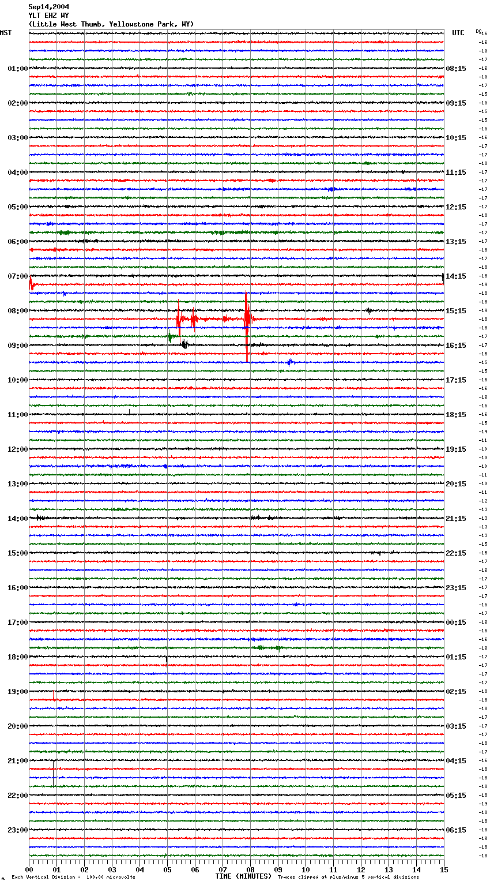This screenshot has width=490, height=885.
Task: Select the 09:00 MST time label
Action: 18,346
